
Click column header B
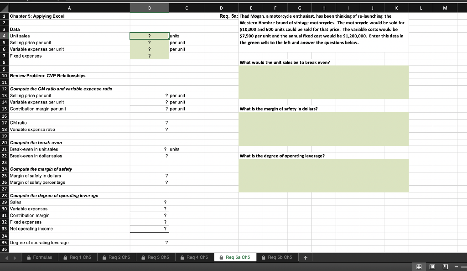tap(150, 8)
